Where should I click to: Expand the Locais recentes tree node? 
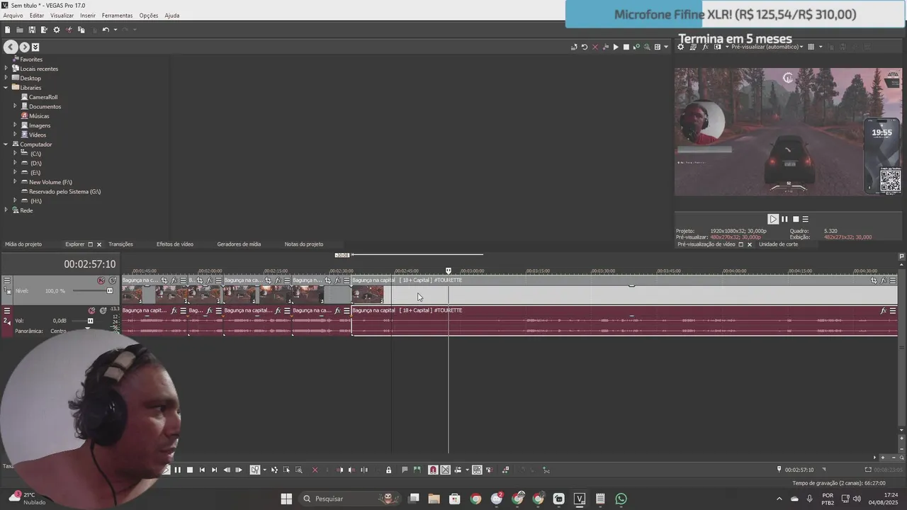tap(6, 69)
